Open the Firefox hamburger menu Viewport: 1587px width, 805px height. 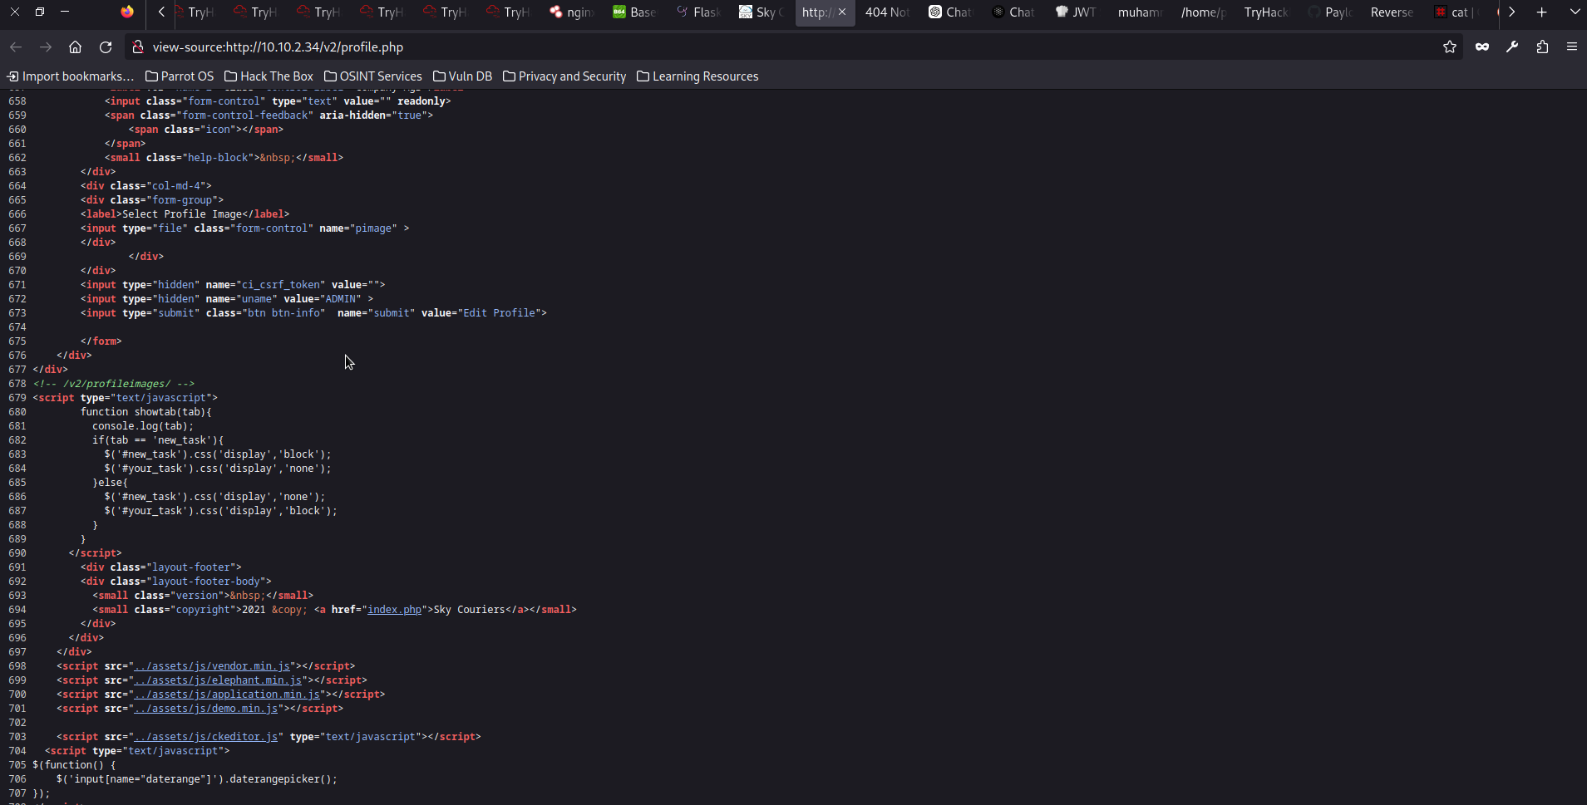point(1572,47)
